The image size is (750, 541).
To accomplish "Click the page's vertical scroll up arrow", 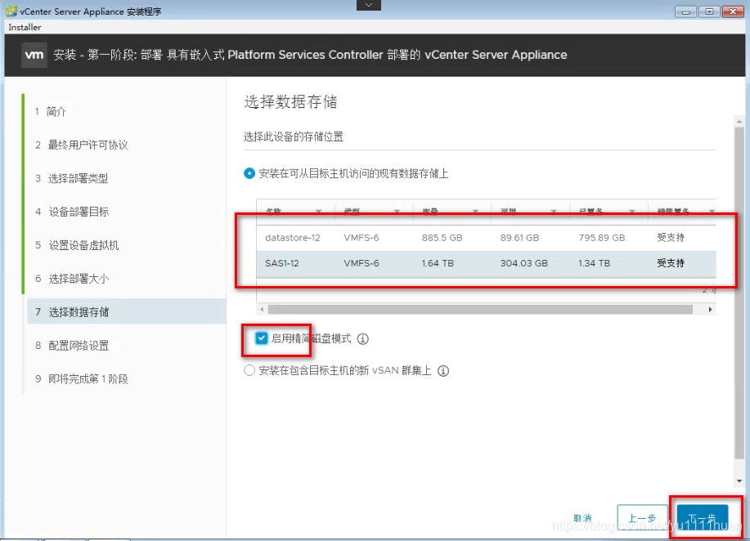I will click(739, 123).
